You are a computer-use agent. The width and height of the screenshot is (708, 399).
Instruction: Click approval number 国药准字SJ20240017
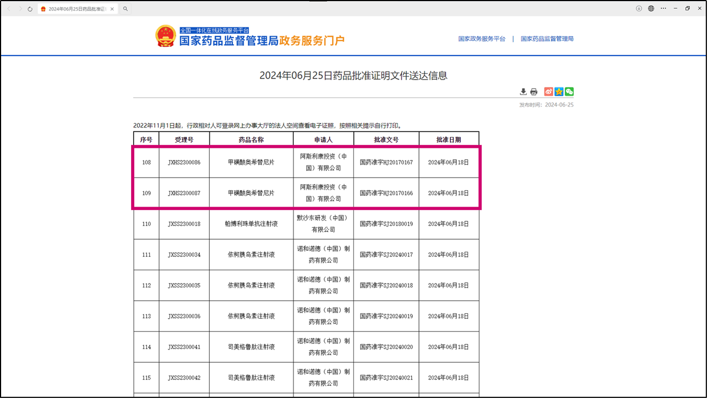point(386,255)
